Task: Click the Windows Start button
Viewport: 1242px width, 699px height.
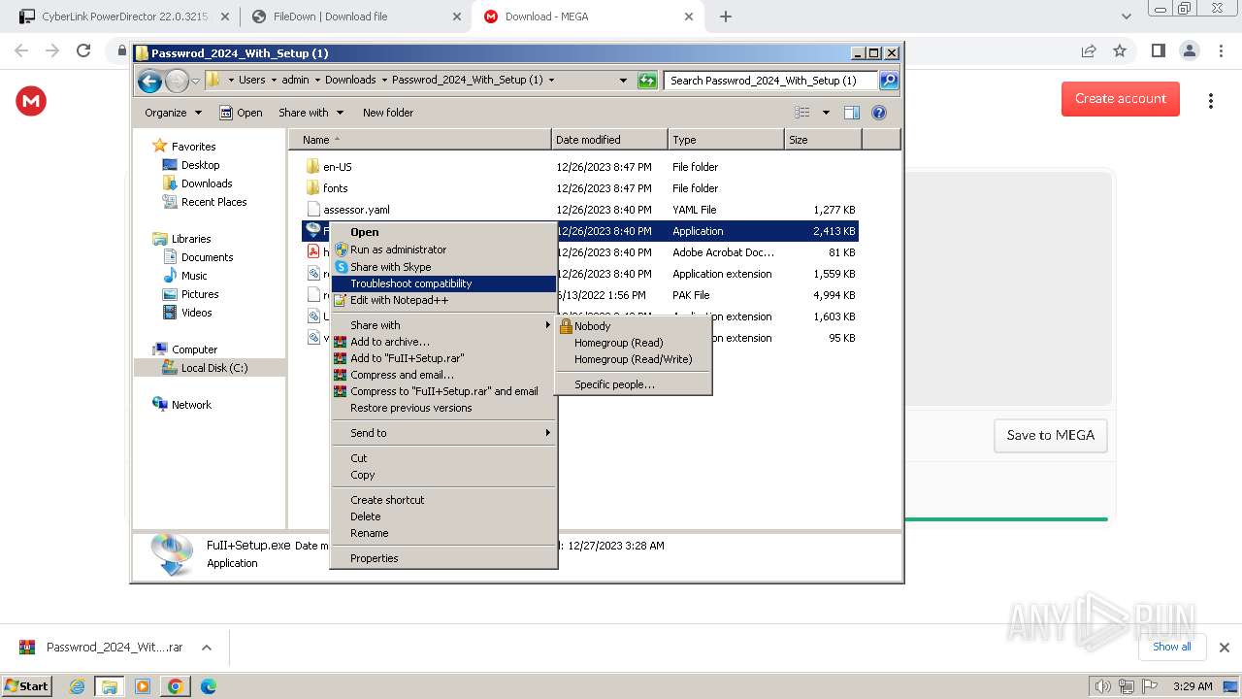Action: 27,685
